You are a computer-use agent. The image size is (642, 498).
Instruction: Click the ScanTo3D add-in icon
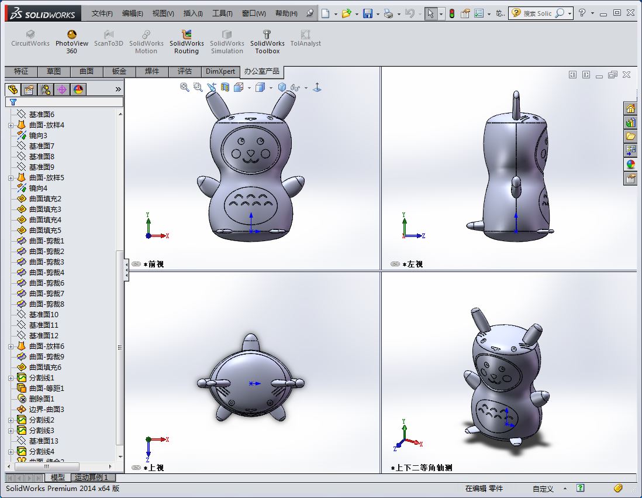point(109,38)
